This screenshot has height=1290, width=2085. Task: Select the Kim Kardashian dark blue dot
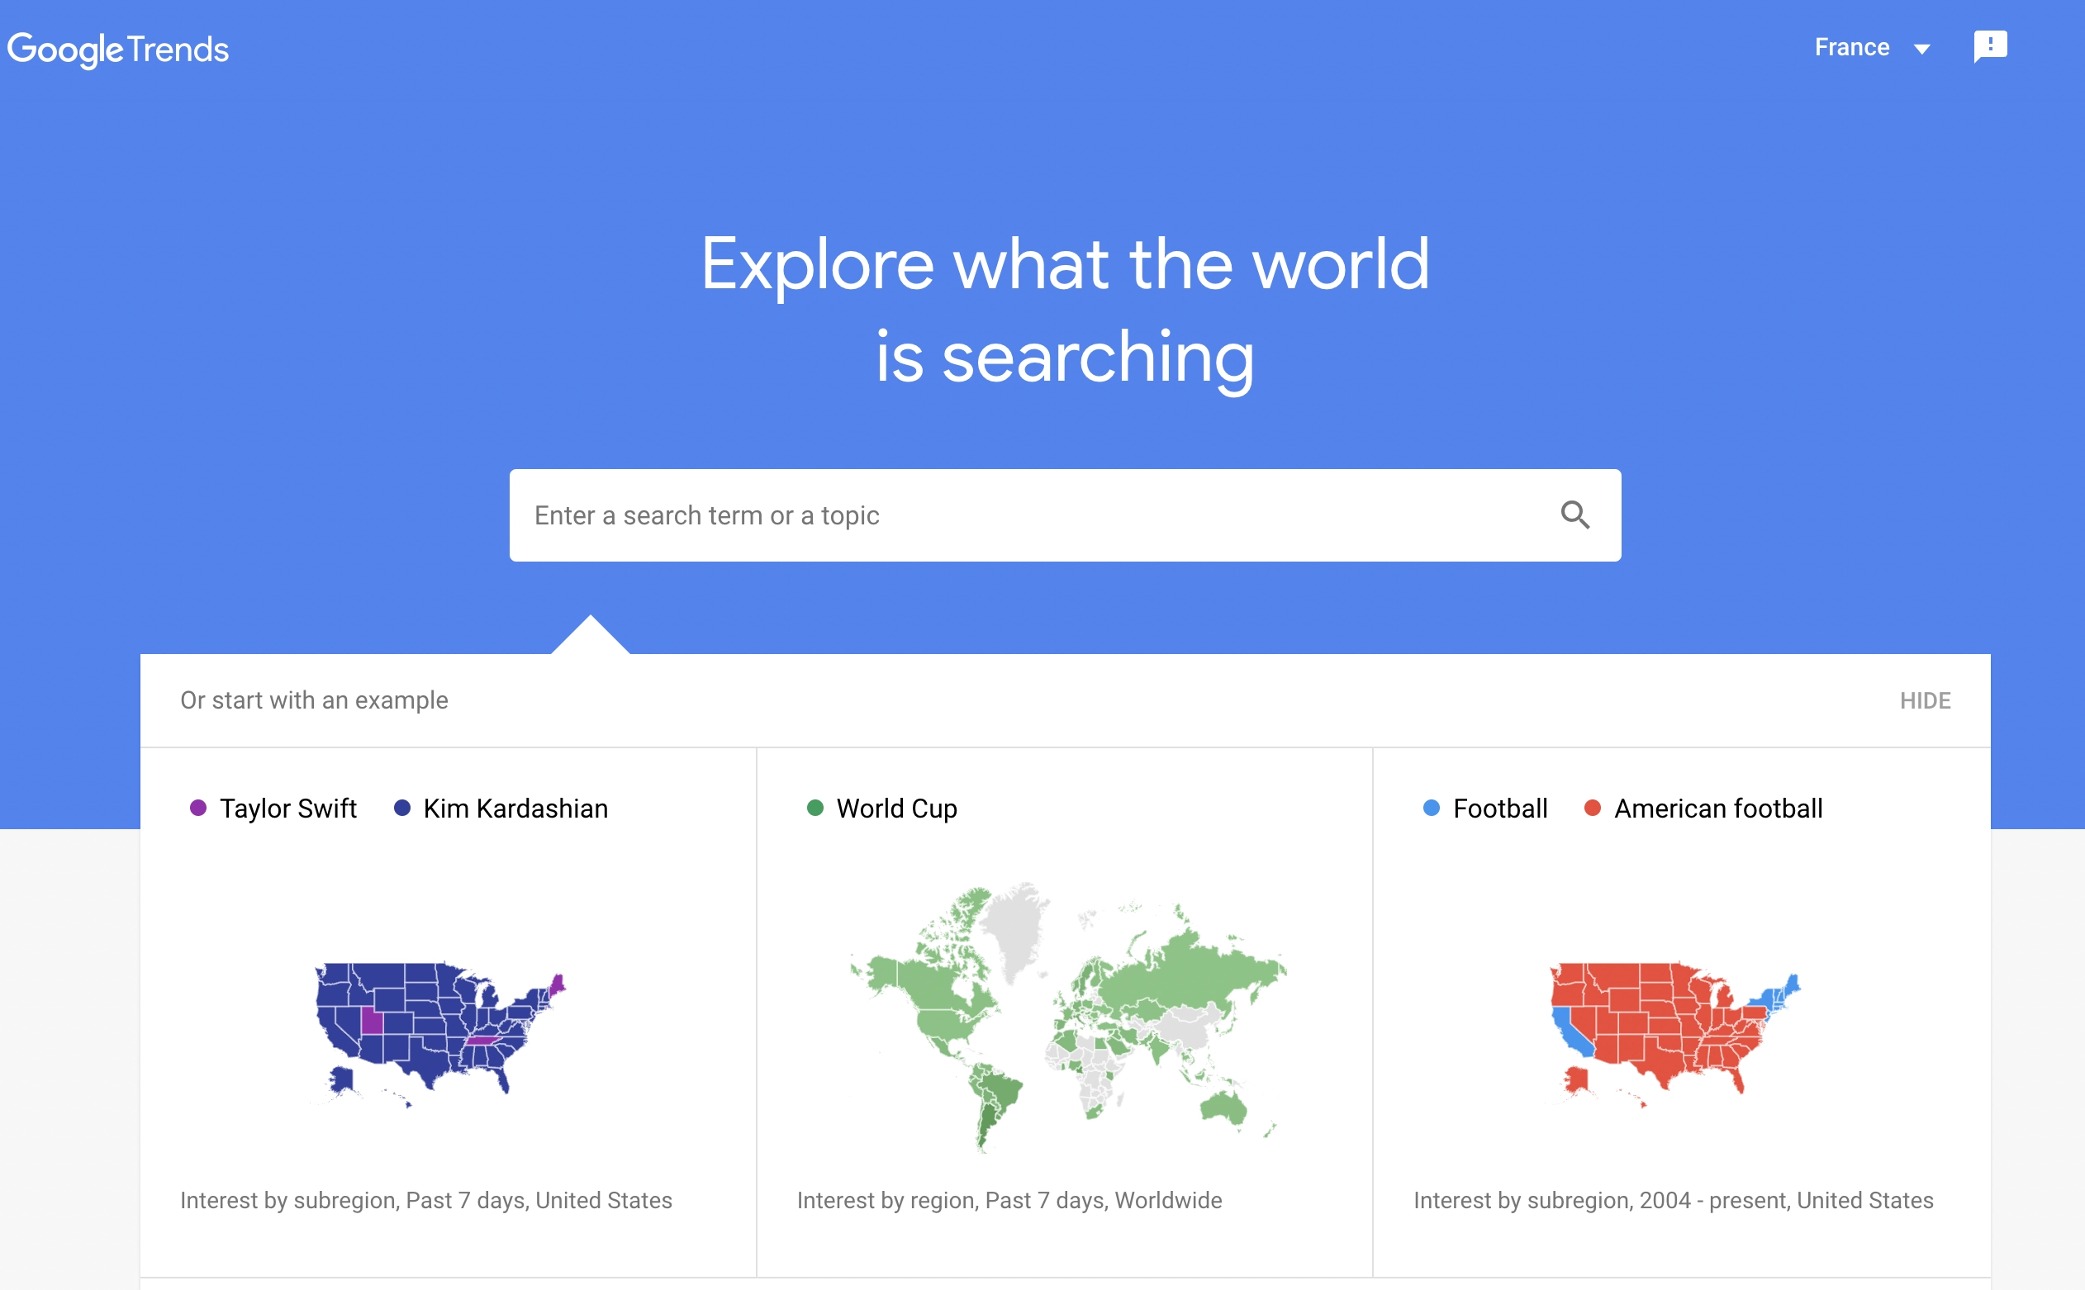point(401,808)
